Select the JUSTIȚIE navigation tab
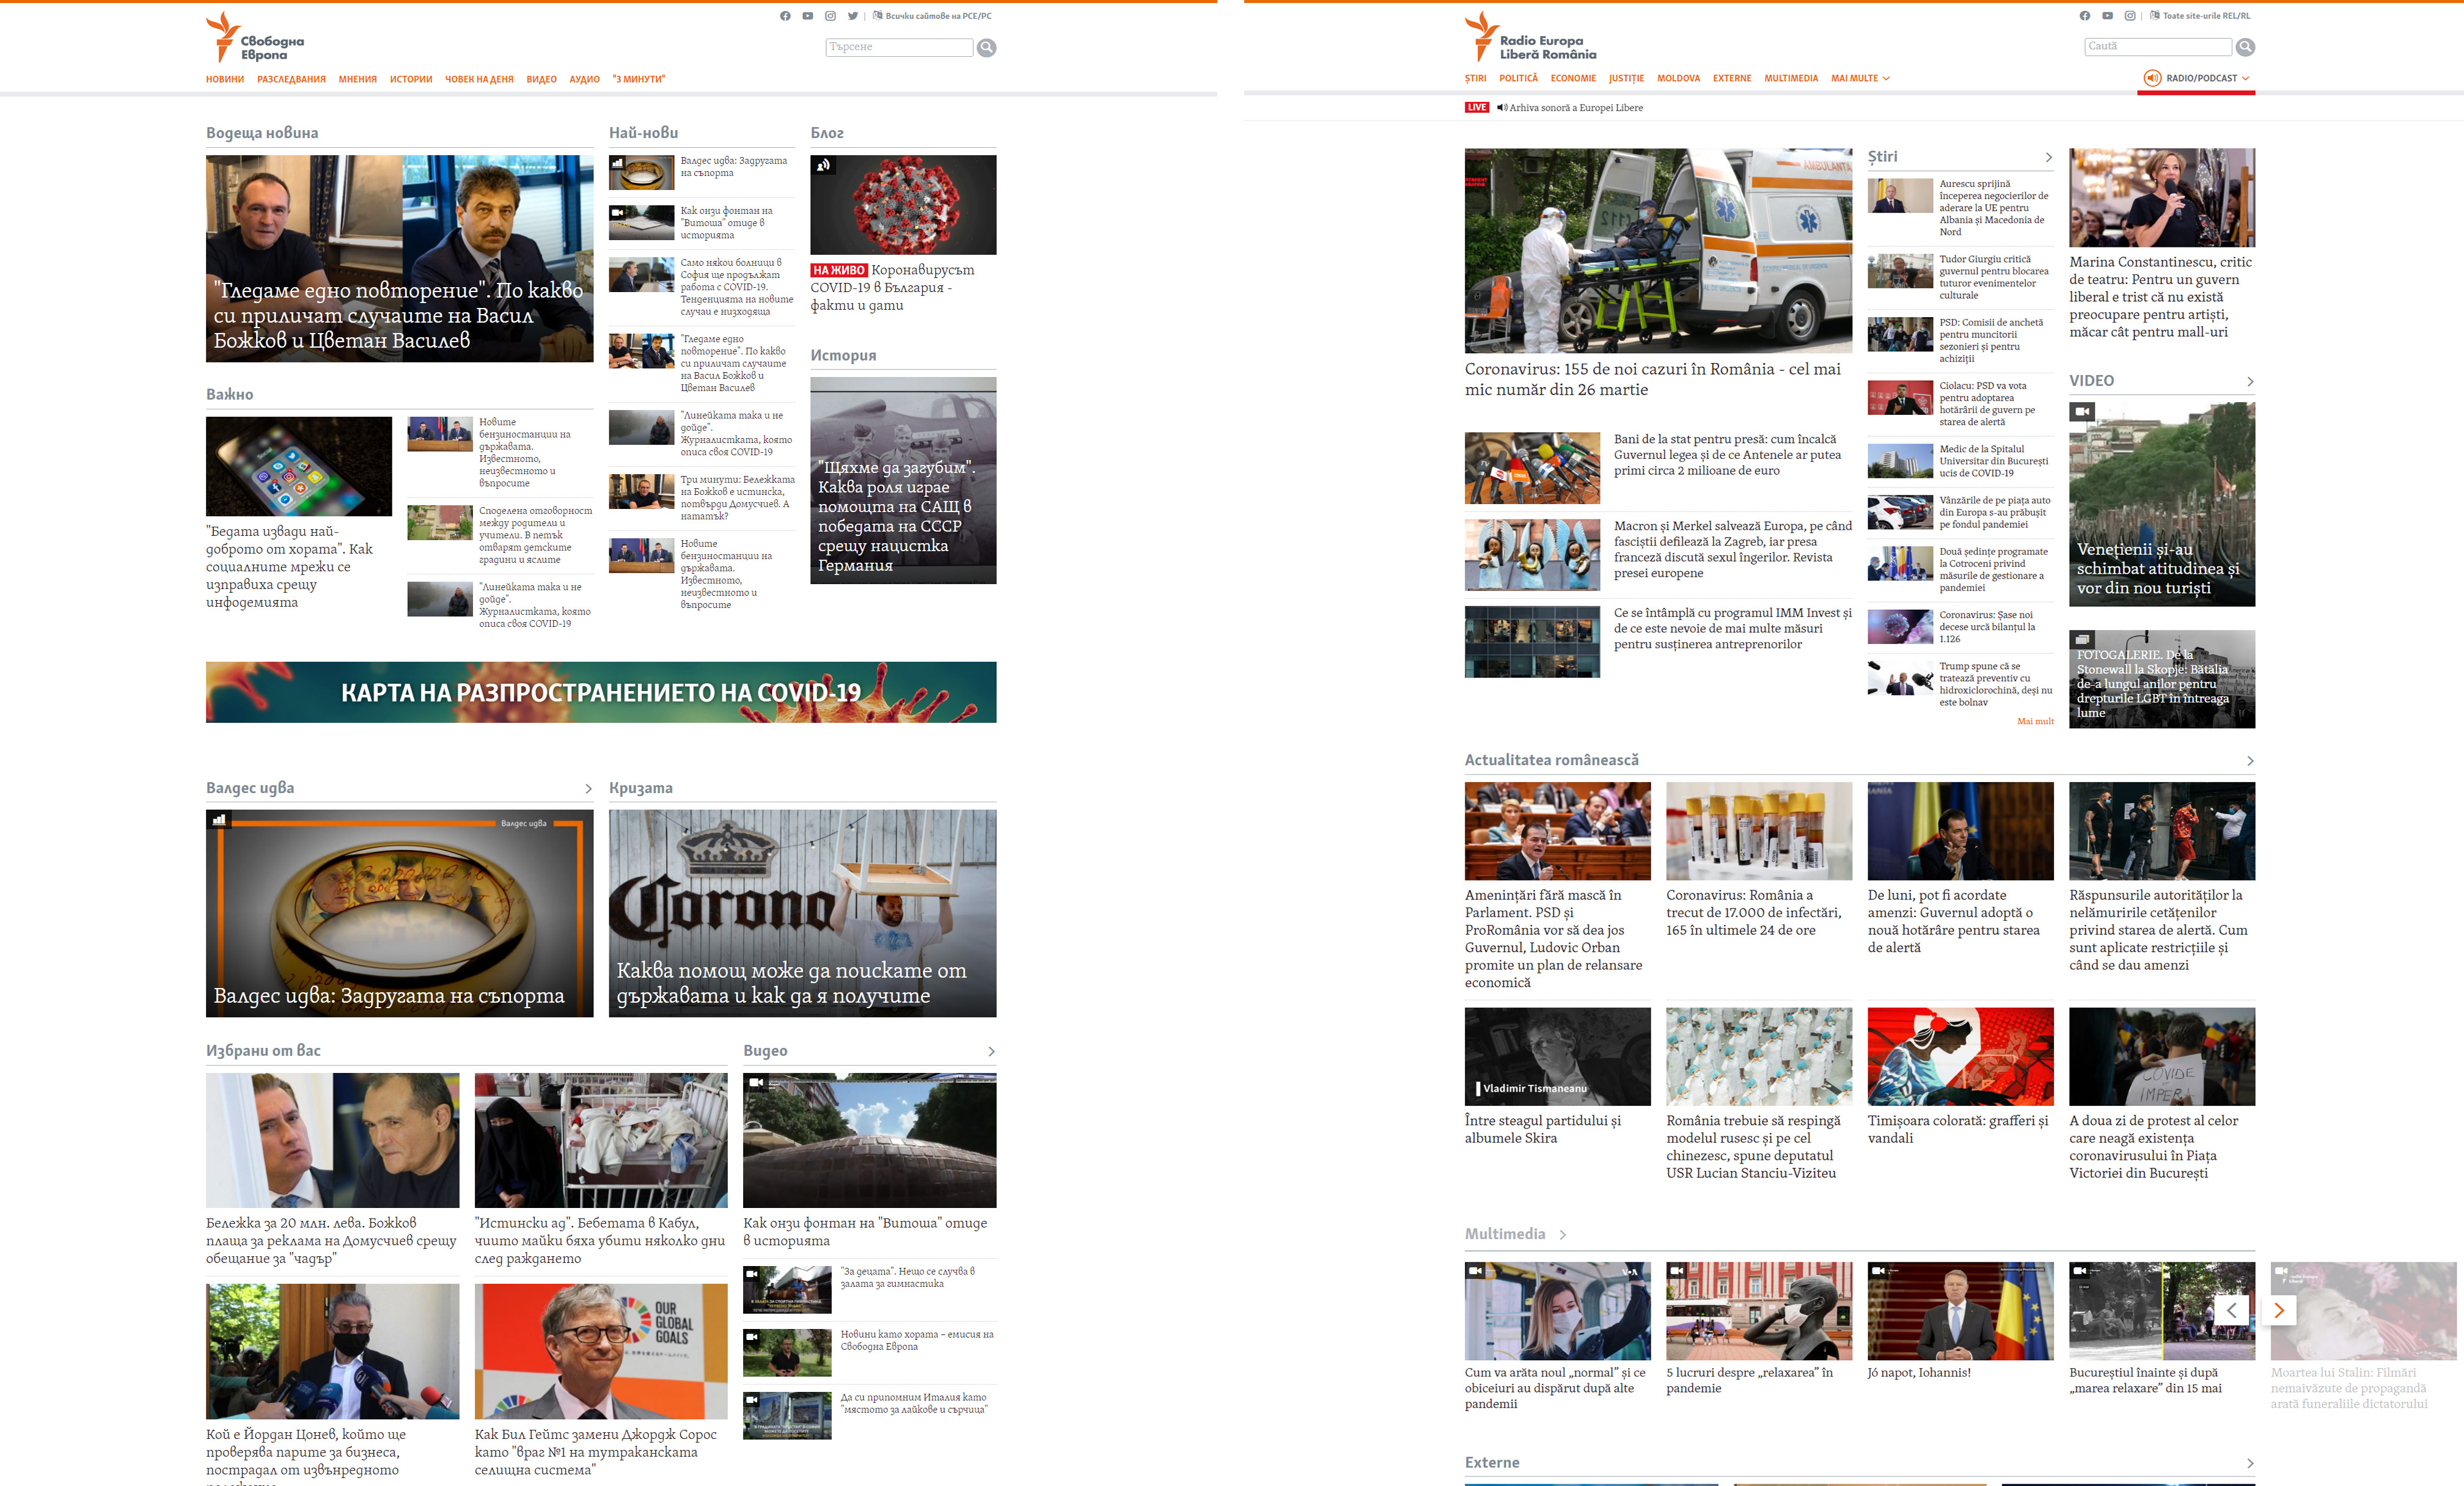 [x=1626, y=78]
